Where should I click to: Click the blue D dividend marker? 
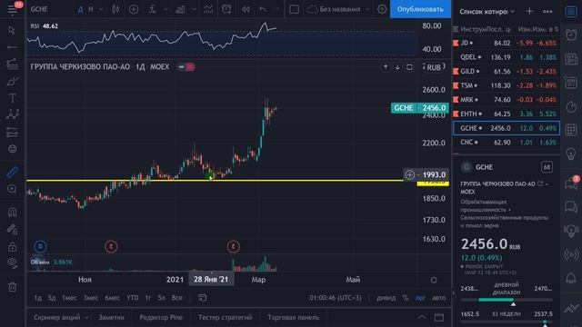point(40,246)
